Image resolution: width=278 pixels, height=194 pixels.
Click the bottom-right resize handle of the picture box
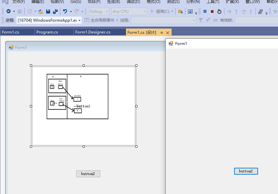[136, 146]
